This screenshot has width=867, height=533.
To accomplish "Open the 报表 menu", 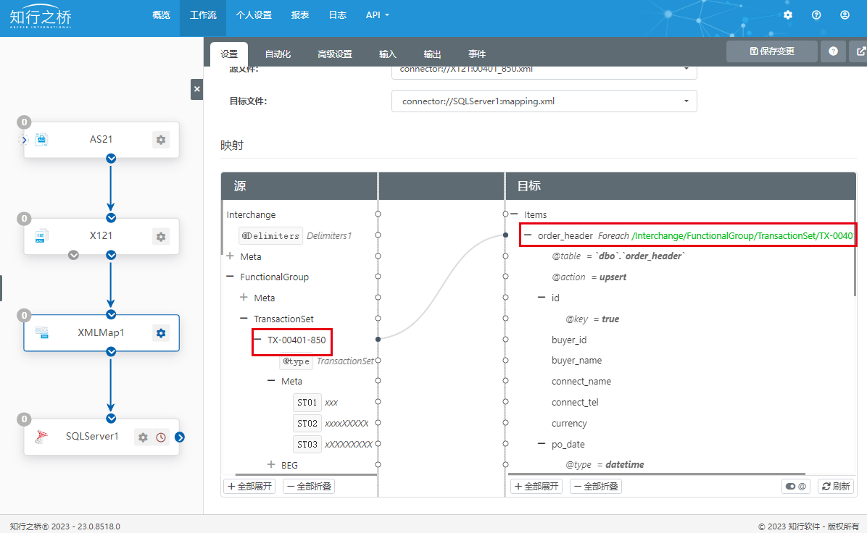I will (x=300, y=15).
